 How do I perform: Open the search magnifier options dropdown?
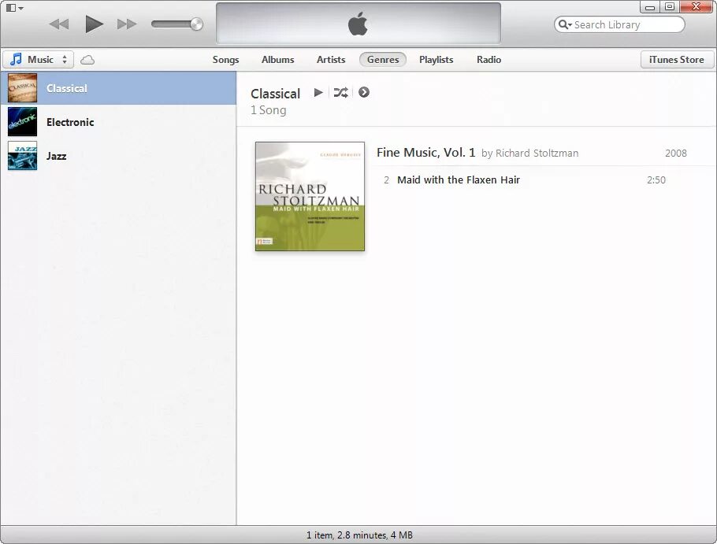coord(565,24)
